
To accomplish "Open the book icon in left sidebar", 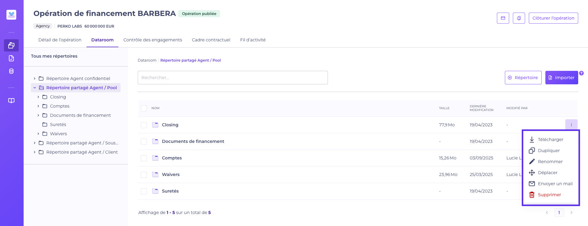I will tap(11, 101).
